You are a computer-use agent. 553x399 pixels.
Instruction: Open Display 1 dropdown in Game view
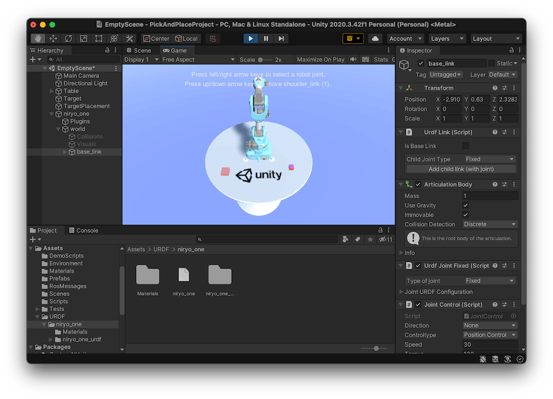(141, 60)
